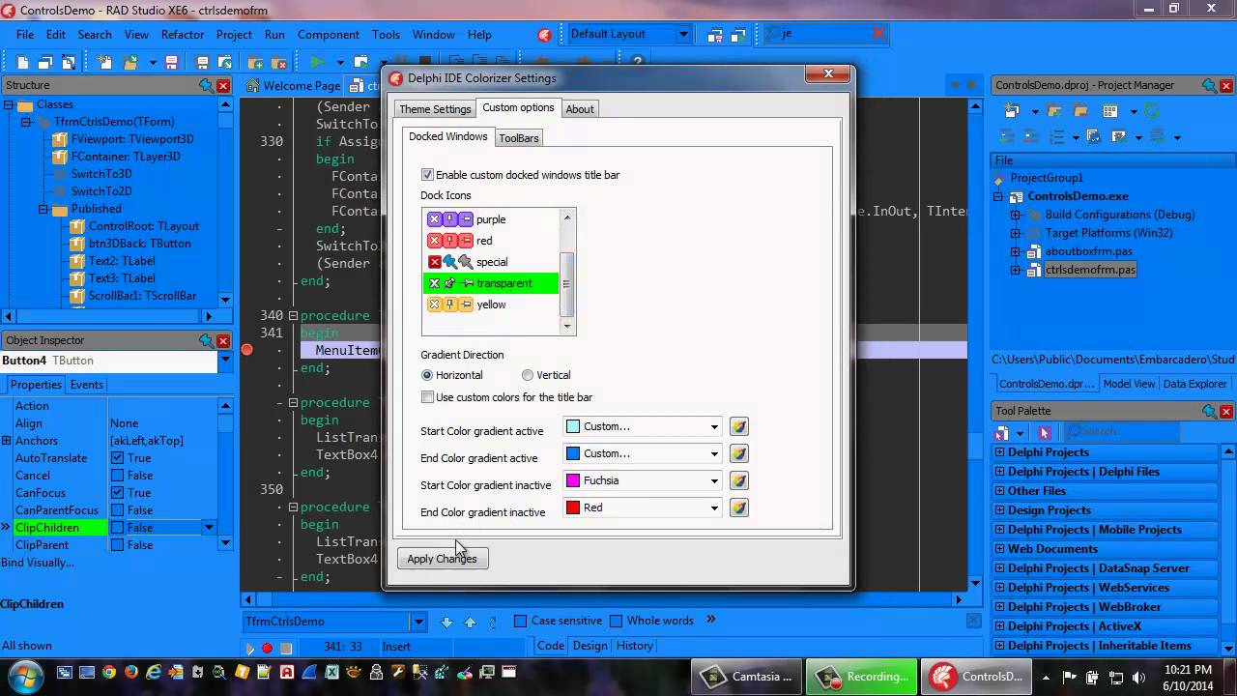Pick color for Start Color gradient inactive
This screenshot has height=696, width=1237.
click(738, 480)
